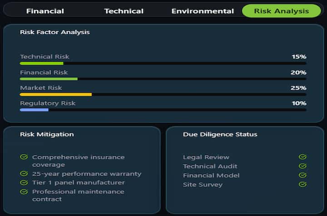Select the Environmental tab
The width and height of the screenshot is (327, 216).
point(203,11)
